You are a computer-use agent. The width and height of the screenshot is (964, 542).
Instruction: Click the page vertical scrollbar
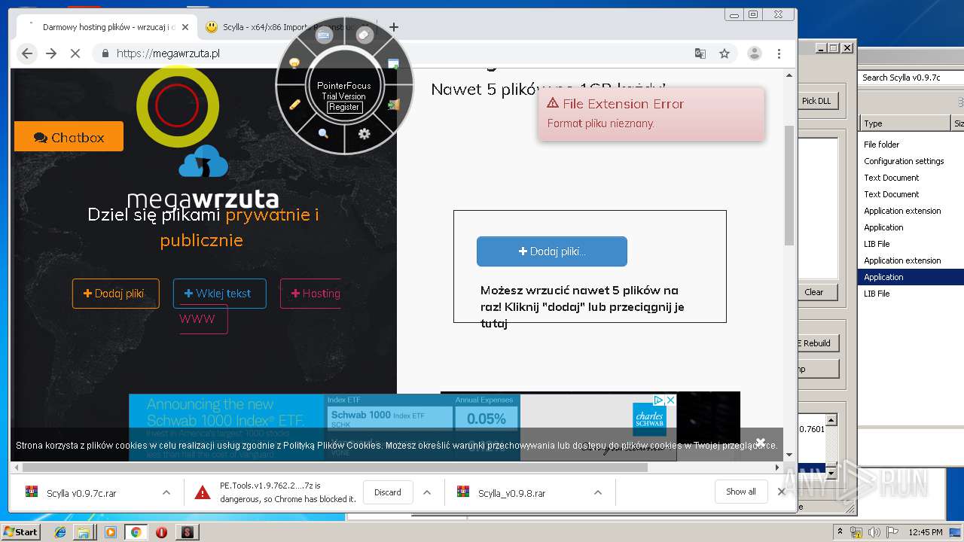point(789,185)
